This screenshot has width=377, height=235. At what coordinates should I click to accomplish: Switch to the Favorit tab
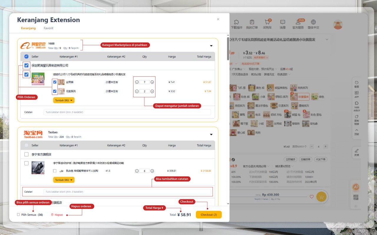[x=49, y=28]
